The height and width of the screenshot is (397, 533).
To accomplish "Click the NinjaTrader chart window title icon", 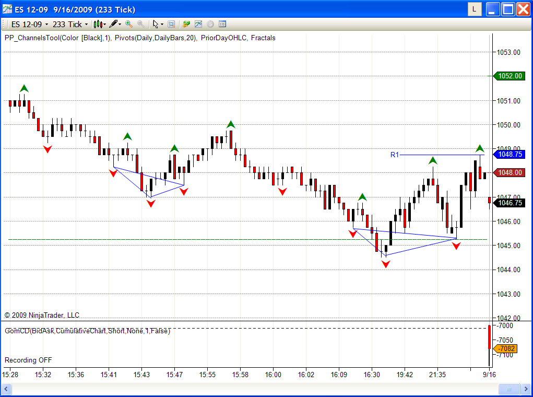I will 7,9.
